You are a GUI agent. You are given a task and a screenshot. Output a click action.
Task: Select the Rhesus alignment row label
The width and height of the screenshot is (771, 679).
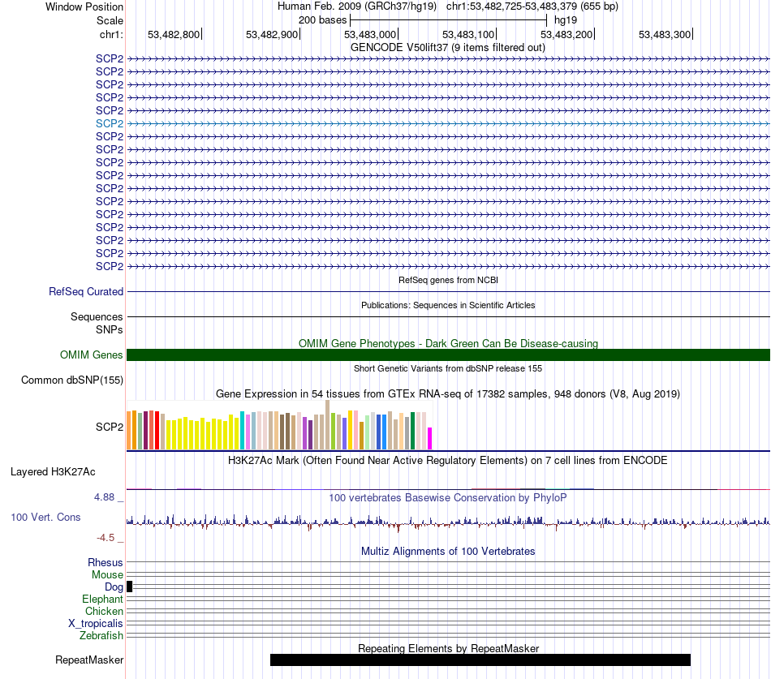pyautogui.click(x=106, y=562)
